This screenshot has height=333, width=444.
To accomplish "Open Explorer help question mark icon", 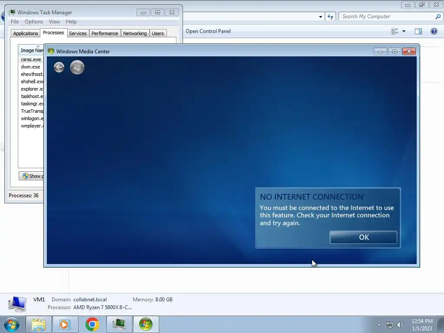I will (x=434, y=31).
